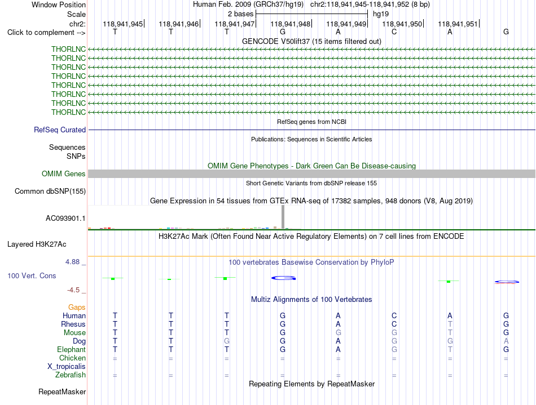Click the RefSeq Curated track label
Viewport: 536px width, 405px height.
pos(60,130)
